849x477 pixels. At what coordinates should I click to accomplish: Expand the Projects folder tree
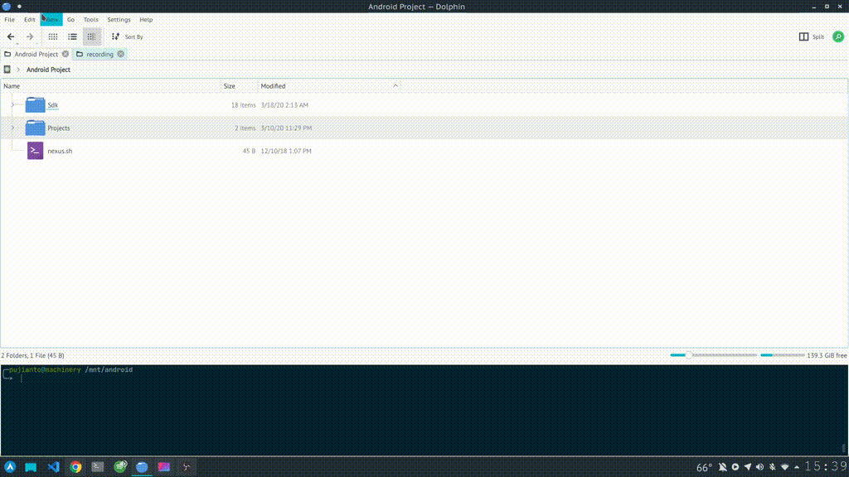(12, 128)
